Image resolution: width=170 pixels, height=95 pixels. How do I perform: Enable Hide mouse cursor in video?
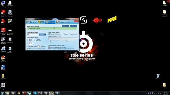pyautogui.click(x=49, y=46)
